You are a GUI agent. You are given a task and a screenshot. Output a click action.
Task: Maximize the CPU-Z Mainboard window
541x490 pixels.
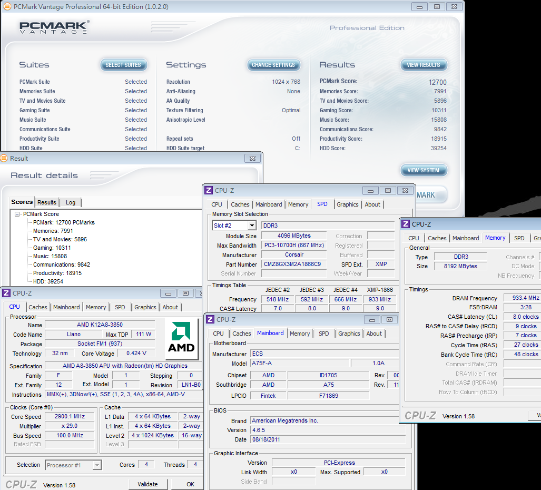coord(389,320)
